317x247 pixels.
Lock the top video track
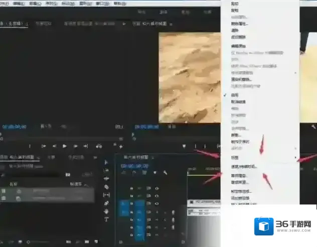tap(131, 188)
